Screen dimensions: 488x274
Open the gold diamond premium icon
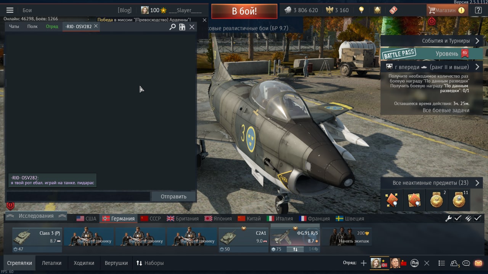coord(377,10)
